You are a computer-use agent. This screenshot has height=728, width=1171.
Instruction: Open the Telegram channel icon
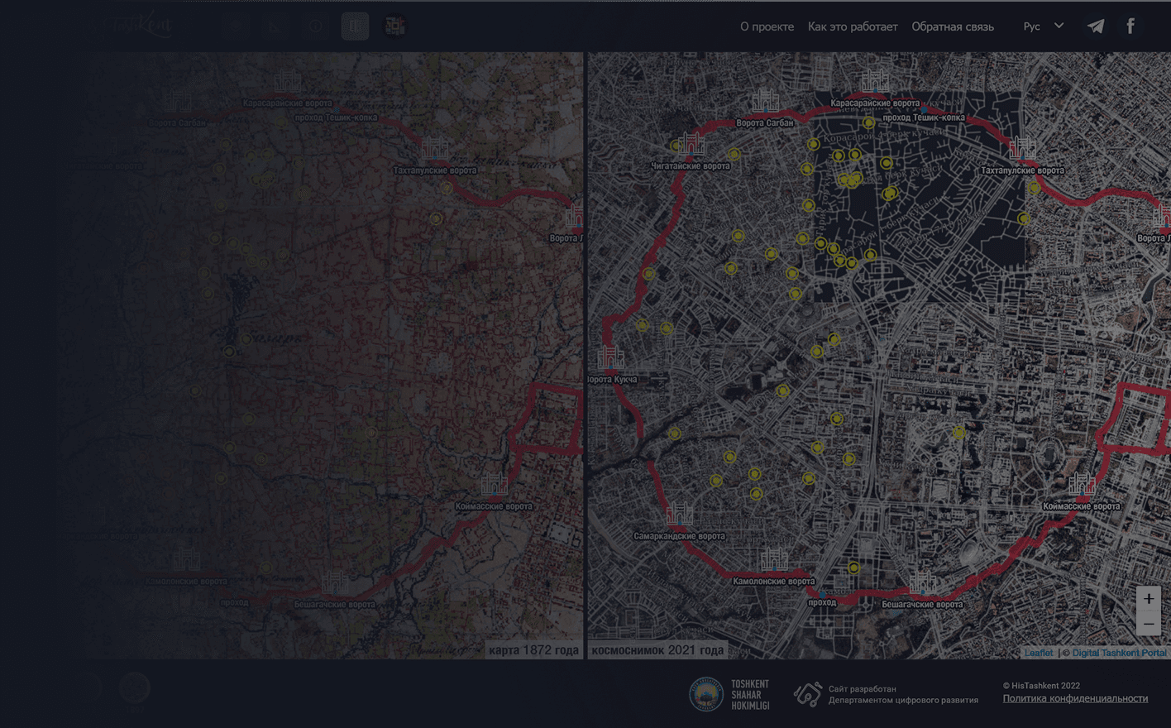tap(1096, 26)
